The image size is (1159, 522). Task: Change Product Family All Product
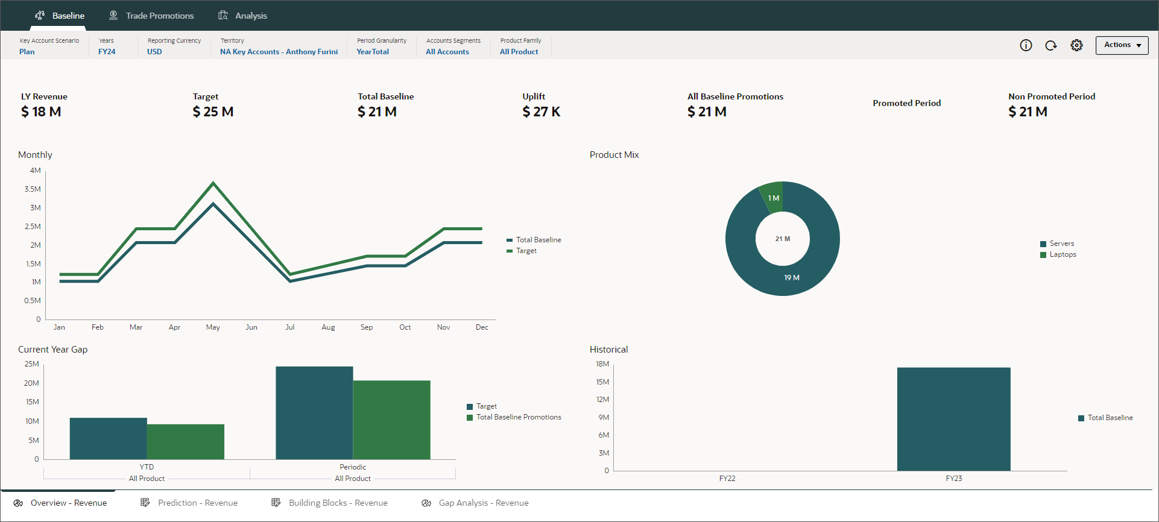point(519,52)
